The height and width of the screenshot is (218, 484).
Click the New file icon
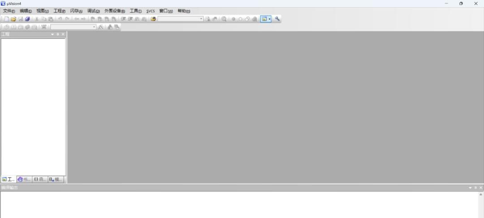click(x=7, y=19)
